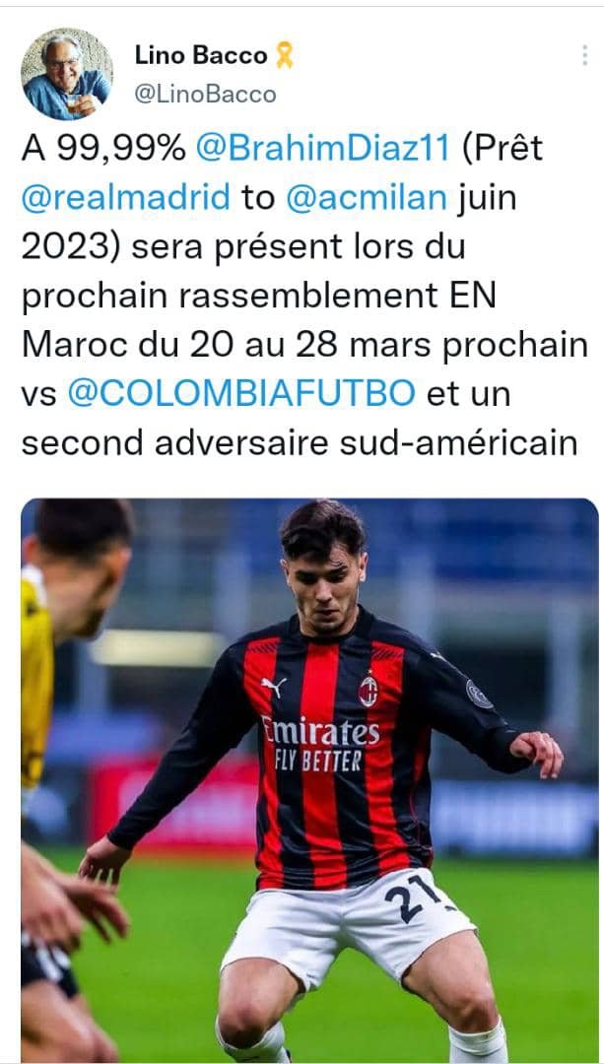Click the league badge on the player's sleeve
This screenshot has height=1064, width=604.
pyautogui.click(x=479, y=695)
